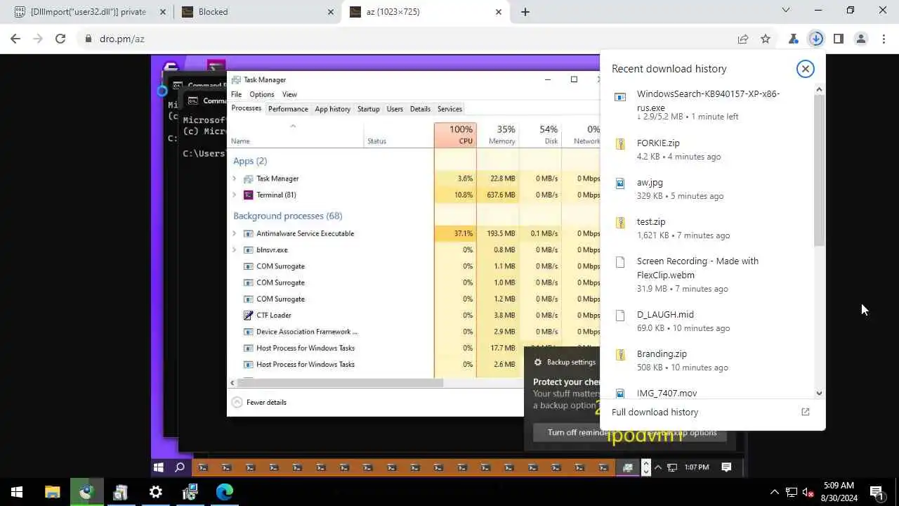Open aw.jpg from download history
This screenshot has height=506, width=899.
709,188
